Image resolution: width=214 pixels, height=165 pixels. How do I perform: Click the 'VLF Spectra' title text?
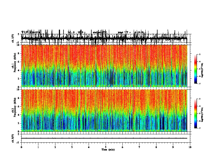[31, 32]
